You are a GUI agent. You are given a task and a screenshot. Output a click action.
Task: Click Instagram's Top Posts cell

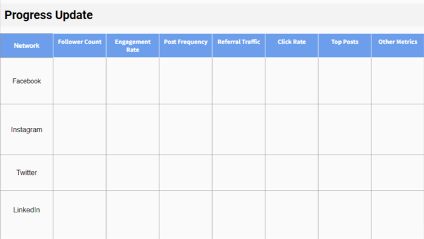point(345,129)
